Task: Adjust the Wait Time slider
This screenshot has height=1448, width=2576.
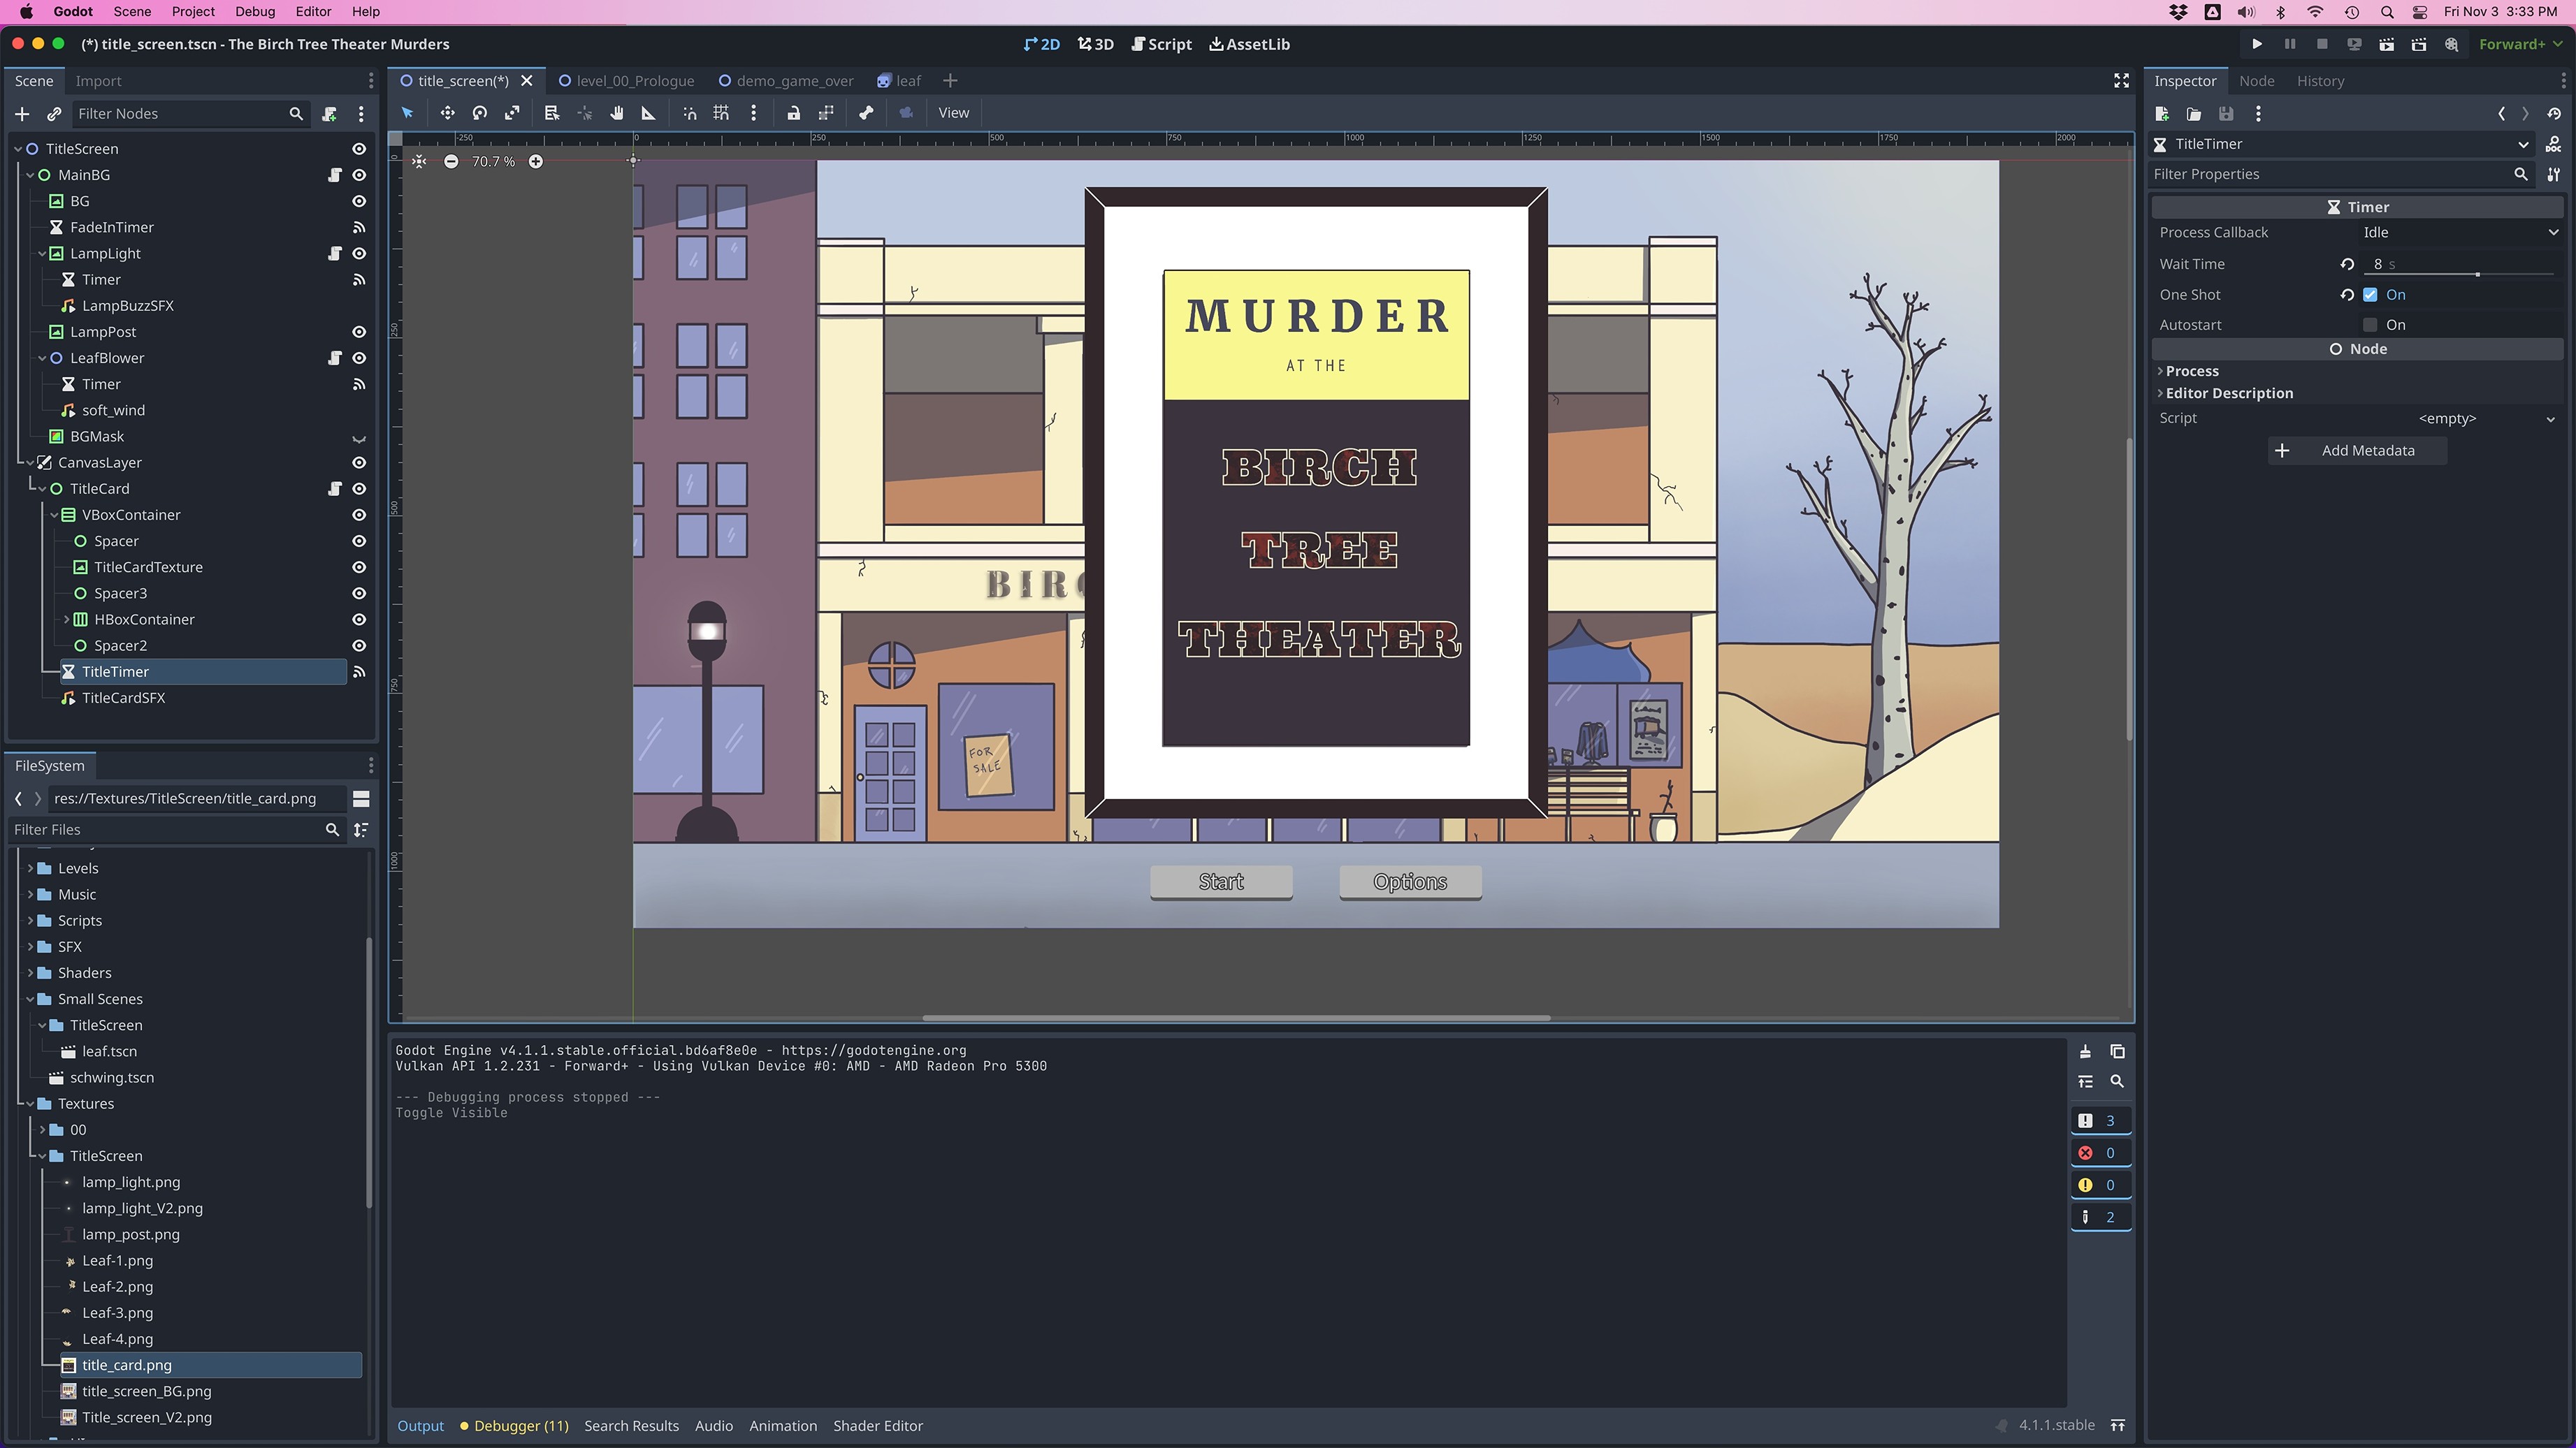Action: tap(2477, 274)
